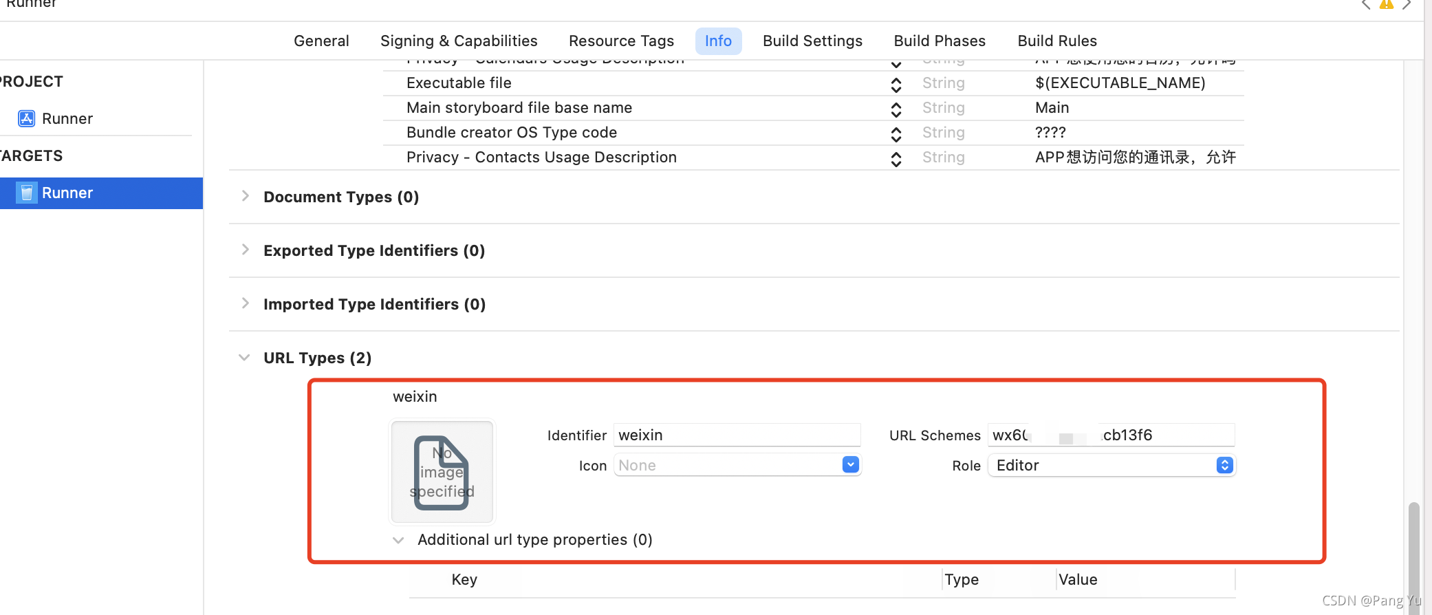Go to next issue arrow
The image size is (1432, 615).
(x=1407, y=4)
